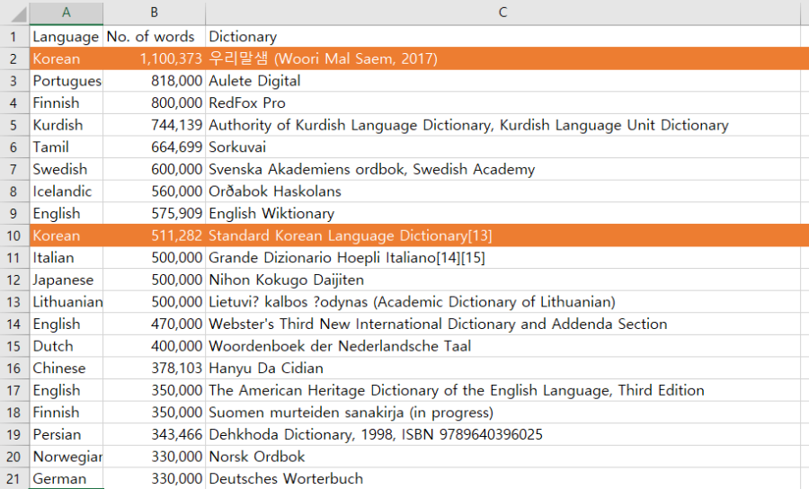809x489 pixels.
Task: Click the 'Hanyu Da Cidian' cell
Action: tap(502, 369)
